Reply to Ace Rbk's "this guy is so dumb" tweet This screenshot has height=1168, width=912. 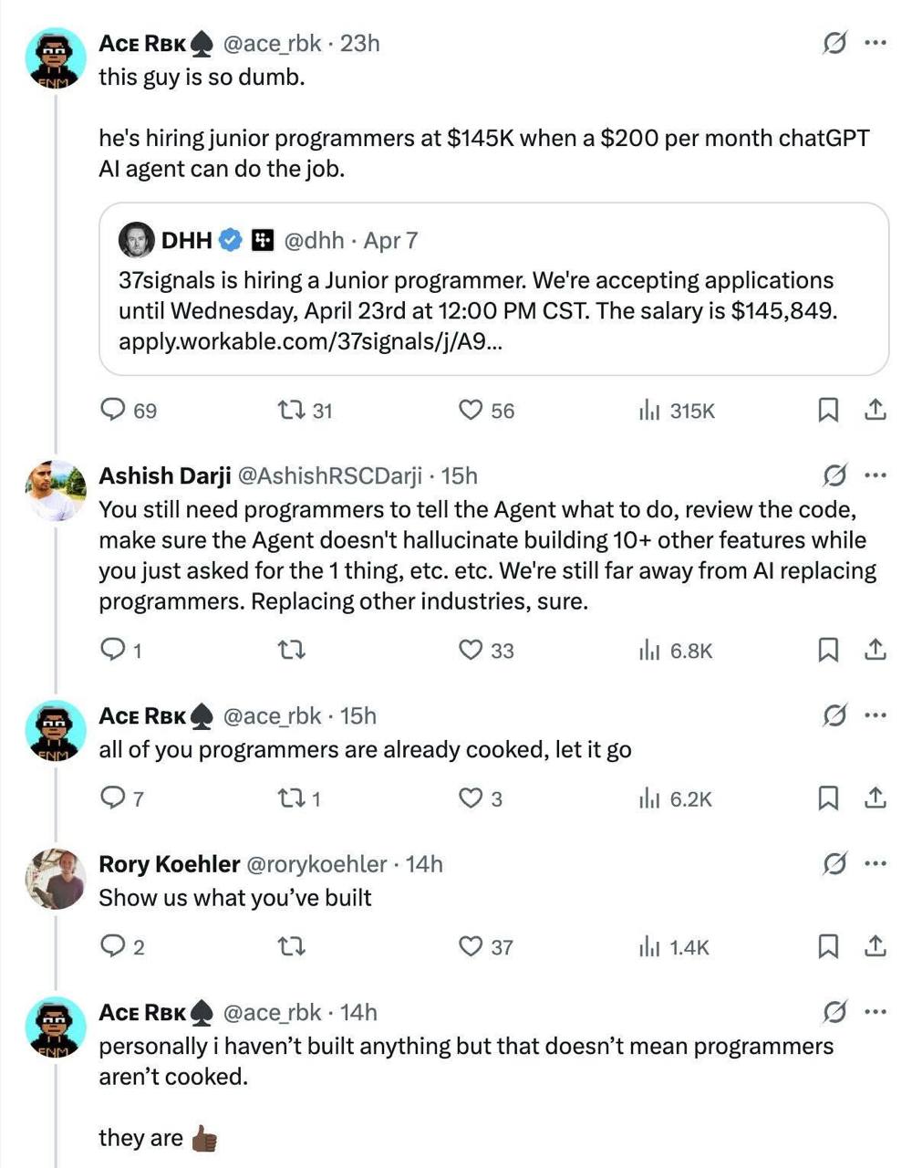113,411
